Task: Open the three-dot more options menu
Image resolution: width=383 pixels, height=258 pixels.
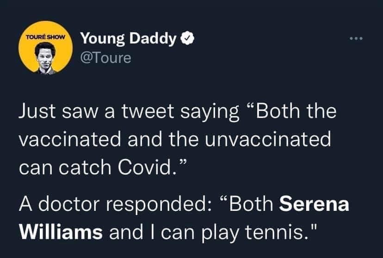Action: click(356, 38)
